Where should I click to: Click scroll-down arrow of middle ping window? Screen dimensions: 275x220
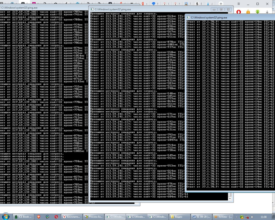[x=230, y=199]
